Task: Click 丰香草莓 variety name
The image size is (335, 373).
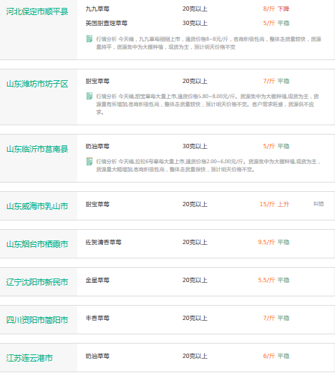Action: (97, 318)
